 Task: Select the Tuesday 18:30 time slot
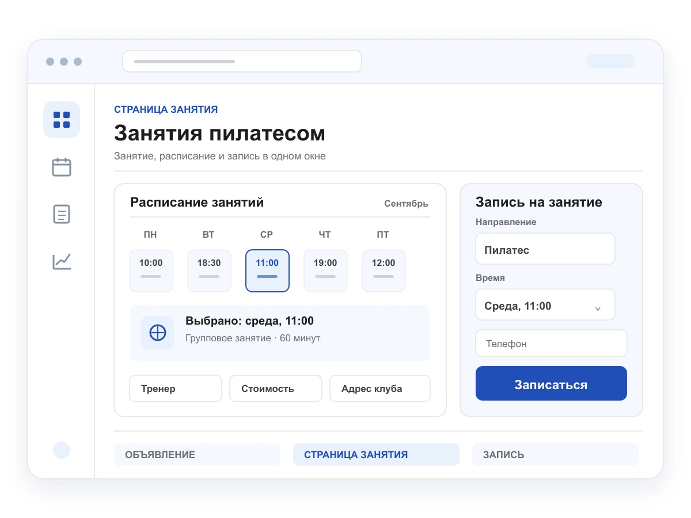[209, 271]
